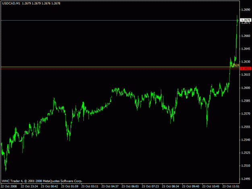
Task: Select the current price label 1.2678
Action: tap(246, 20)
